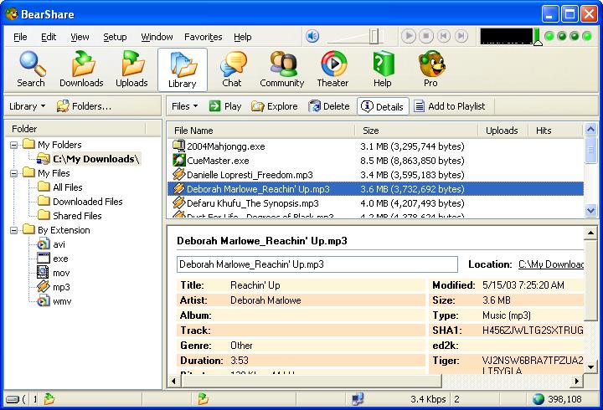This screenshot has width=603, height=410.
Task: Open the Favorites menu
Action: click(x=203, y=37)
